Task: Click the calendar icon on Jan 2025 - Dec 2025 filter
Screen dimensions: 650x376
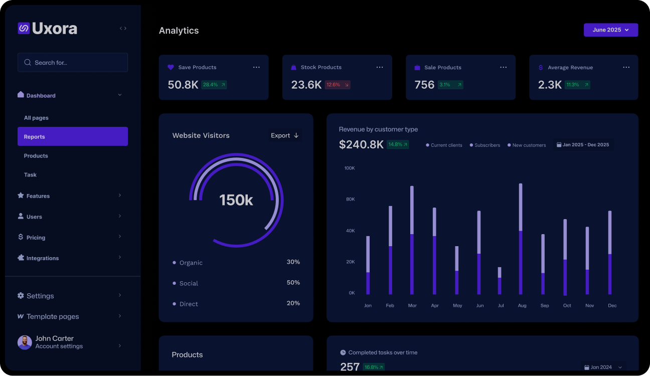Action: (x=559, y=144)
